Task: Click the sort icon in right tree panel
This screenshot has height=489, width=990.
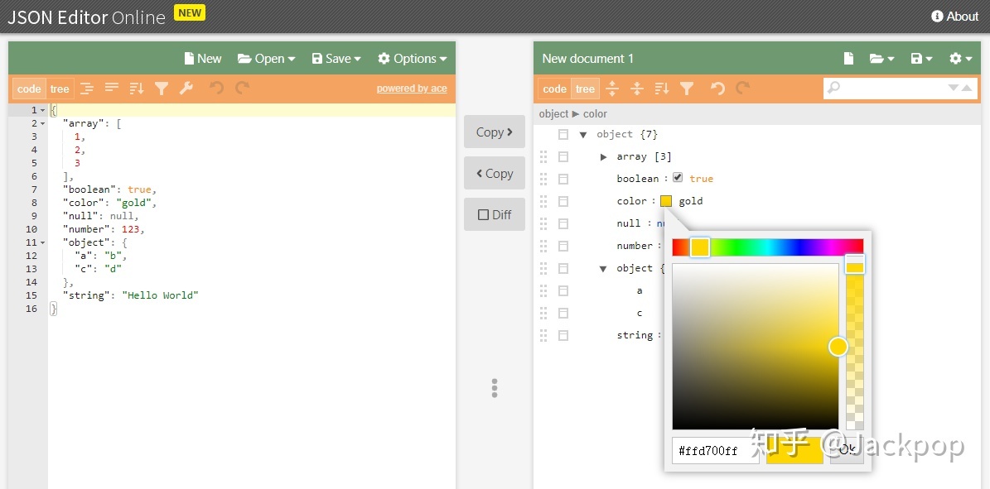Action: point(662,89)
